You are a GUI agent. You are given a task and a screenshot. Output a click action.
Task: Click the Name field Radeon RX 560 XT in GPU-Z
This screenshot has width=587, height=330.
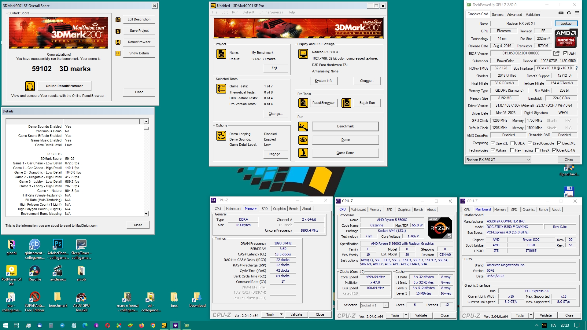pos(521,24)
